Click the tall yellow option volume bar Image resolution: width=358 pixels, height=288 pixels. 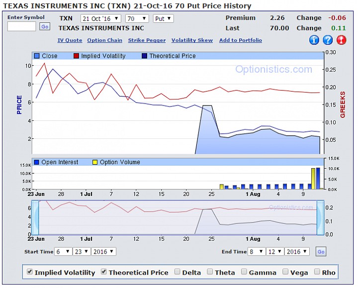pyautogui.click(x=313, y=179)
